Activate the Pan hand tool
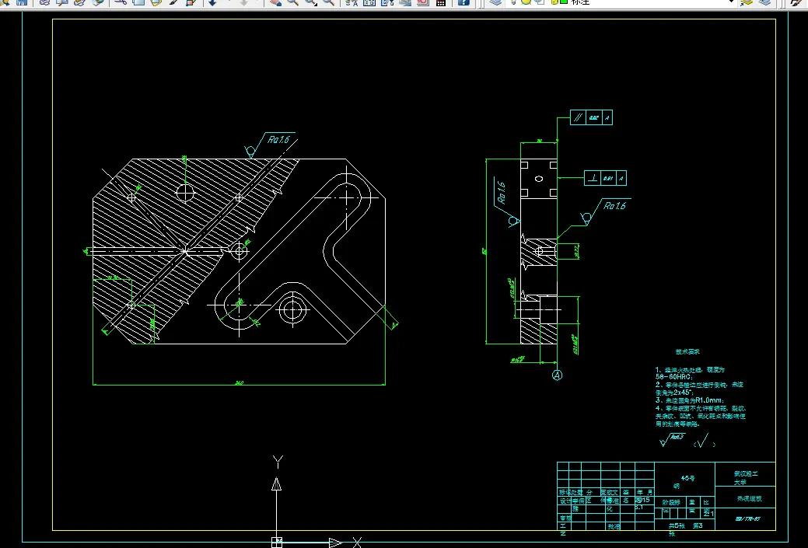The image size is (808, 548). tap(275, 2)
